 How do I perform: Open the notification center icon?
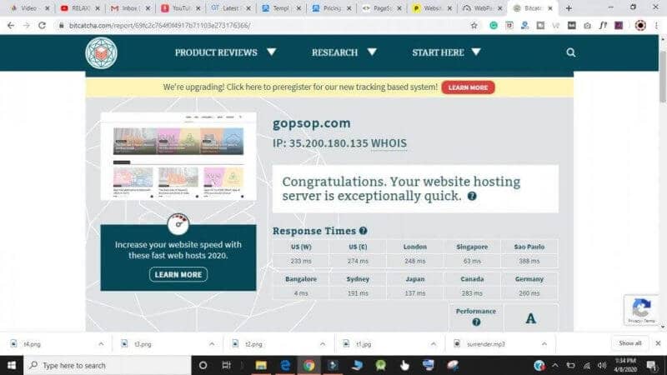coord(652,365)
